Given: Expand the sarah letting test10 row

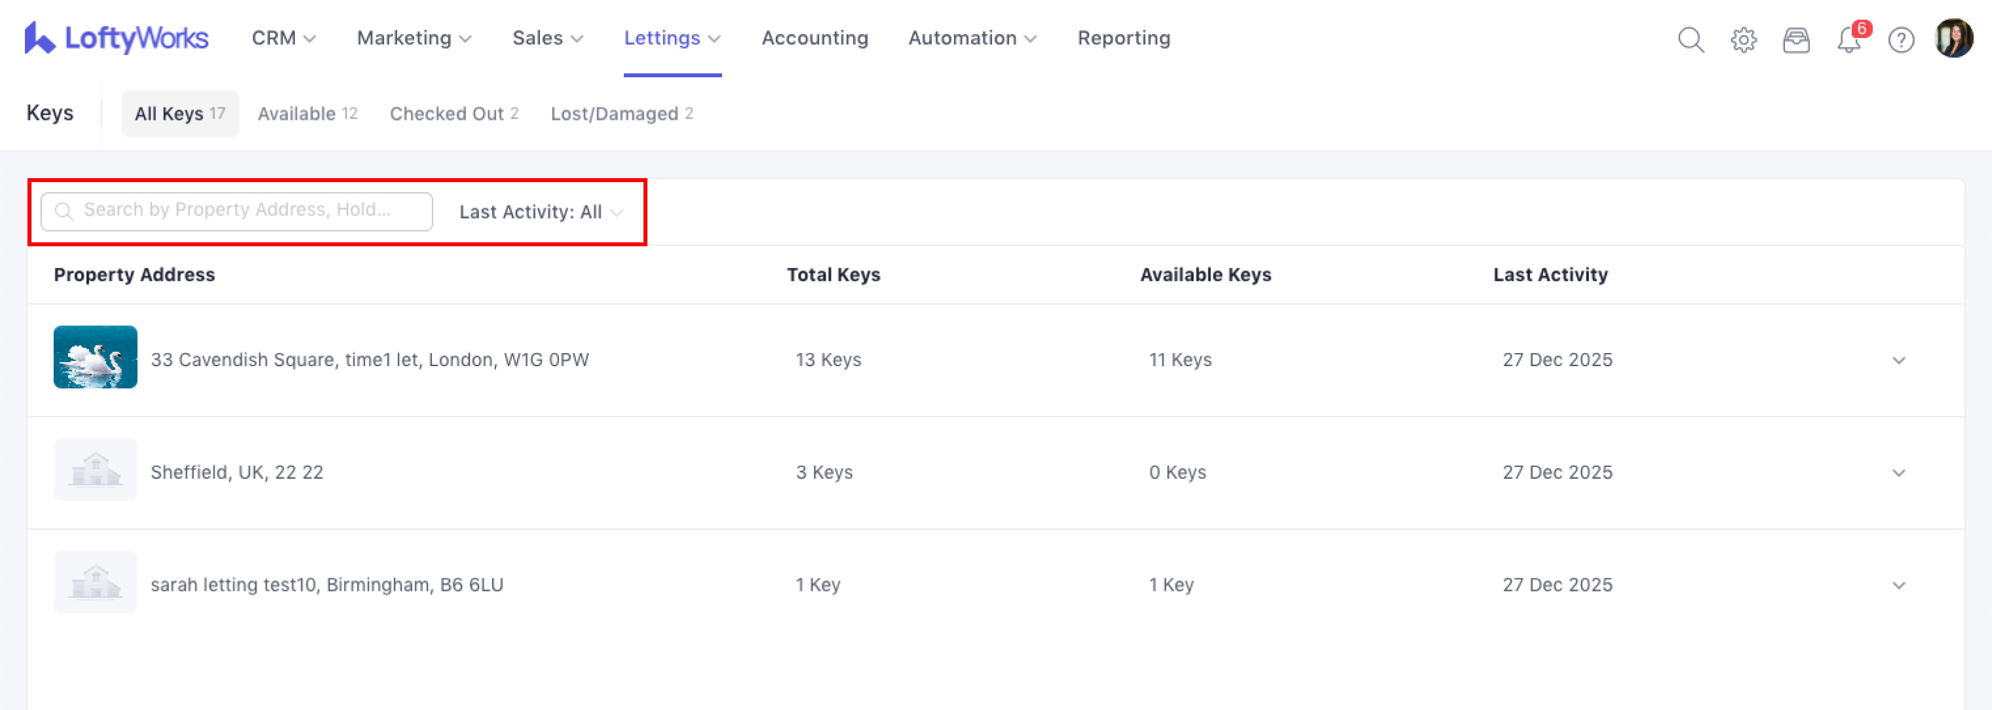Looking at the screenshot, I should 1898,586.
